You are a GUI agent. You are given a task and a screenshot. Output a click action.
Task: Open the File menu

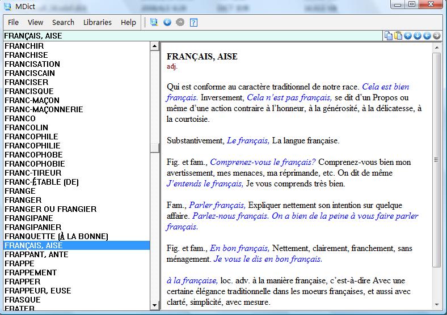coord(13,22)
